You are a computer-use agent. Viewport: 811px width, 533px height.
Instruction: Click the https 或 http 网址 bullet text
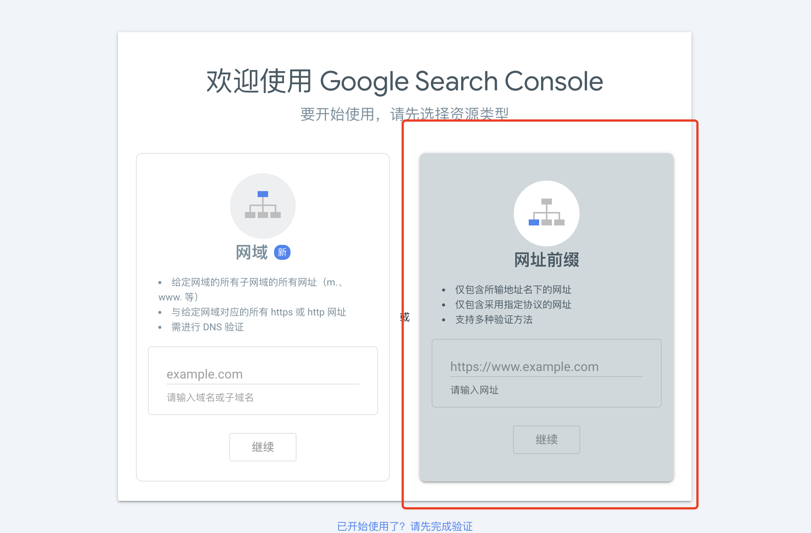tap(259, 312)
